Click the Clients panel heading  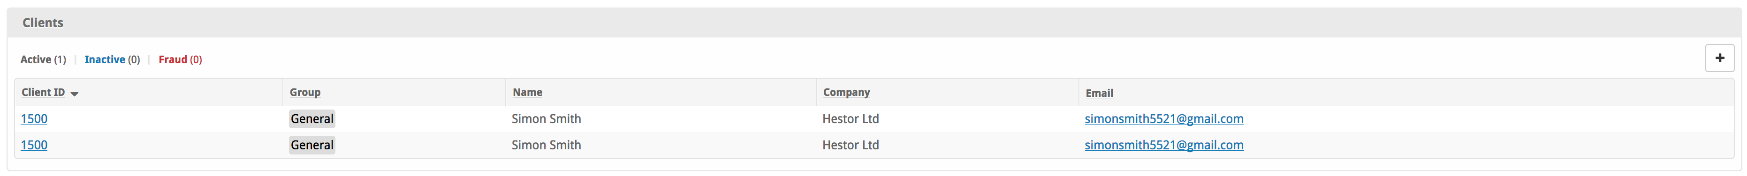pyautogui.click(x=43, y=22)
